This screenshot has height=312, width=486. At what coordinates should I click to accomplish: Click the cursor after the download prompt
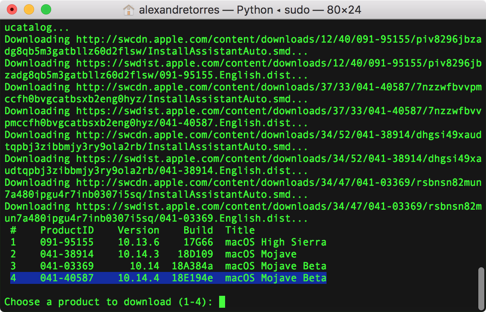pyautogui.click(x=222, y=302)
